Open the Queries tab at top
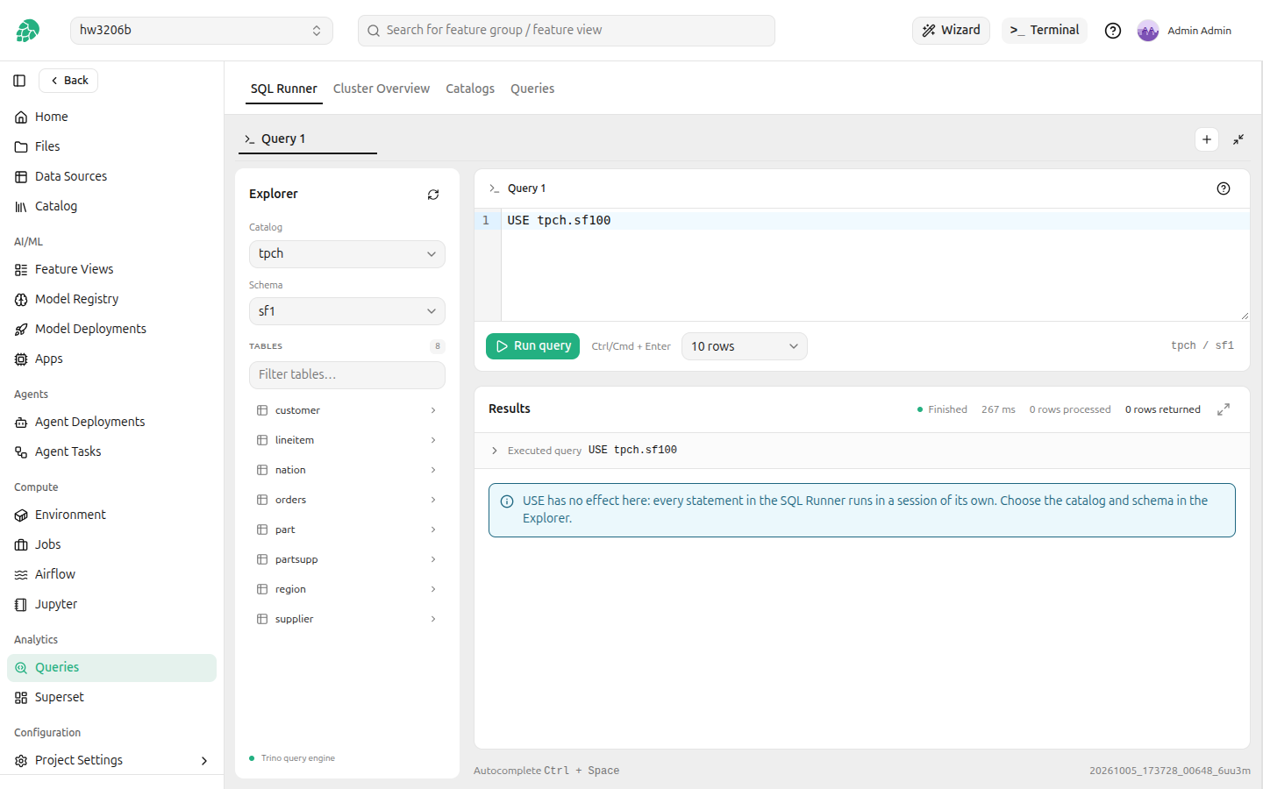This screenshot has width=1263, height=789. 532,89
